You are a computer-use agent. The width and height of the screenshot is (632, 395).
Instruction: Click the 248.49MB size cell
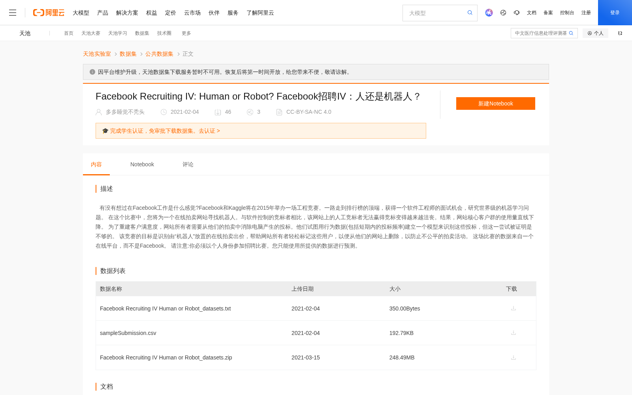(402, 357)
